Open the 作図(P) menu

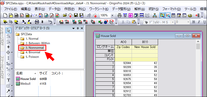click(x=69, y=9)
